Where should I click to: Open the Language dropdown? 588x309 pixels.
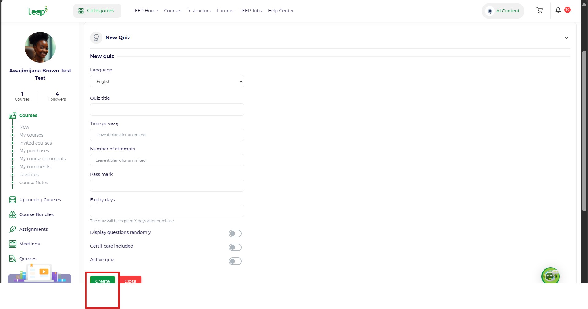coord(167,81)
